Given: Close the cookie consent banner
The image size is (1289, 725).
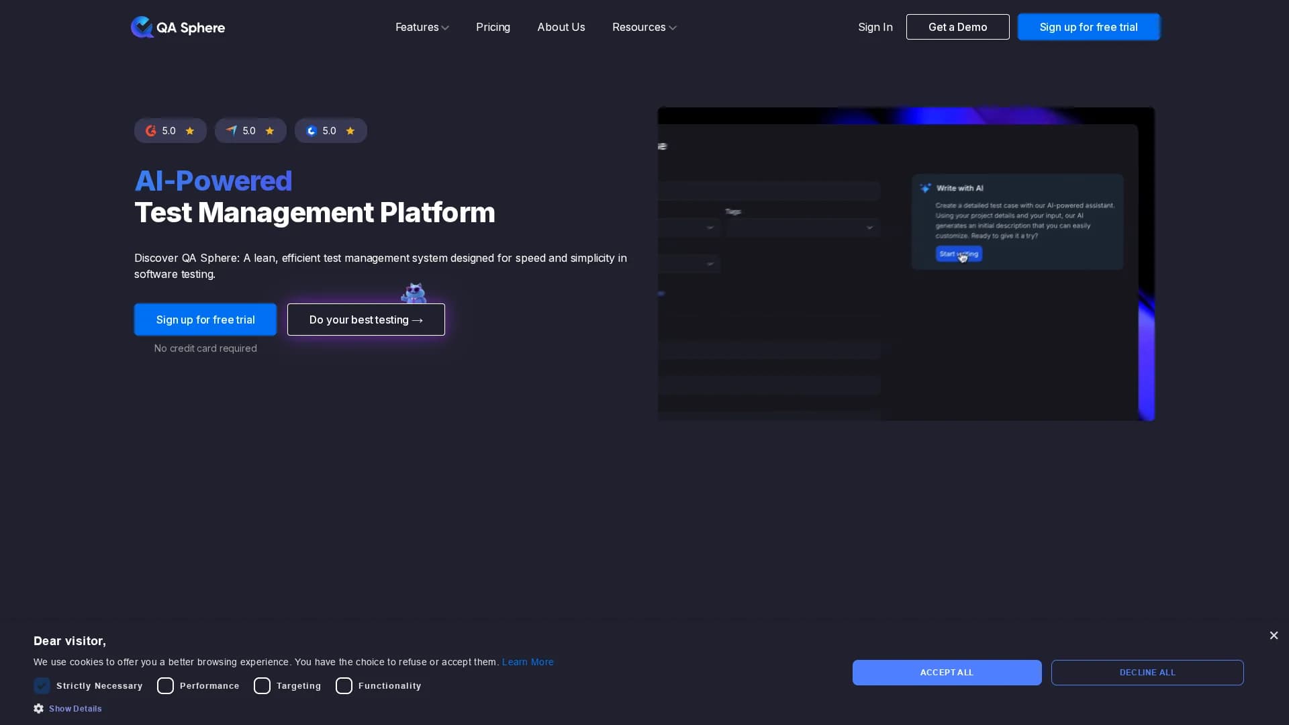Looking at the screenshot, I should [x=1274, y=635].
